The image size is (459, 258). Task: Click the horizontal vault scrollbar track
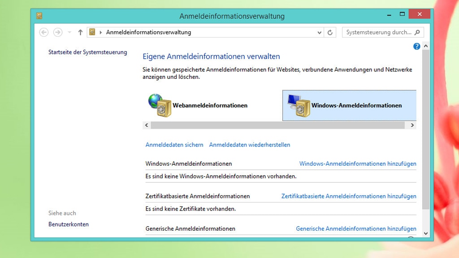277,125
